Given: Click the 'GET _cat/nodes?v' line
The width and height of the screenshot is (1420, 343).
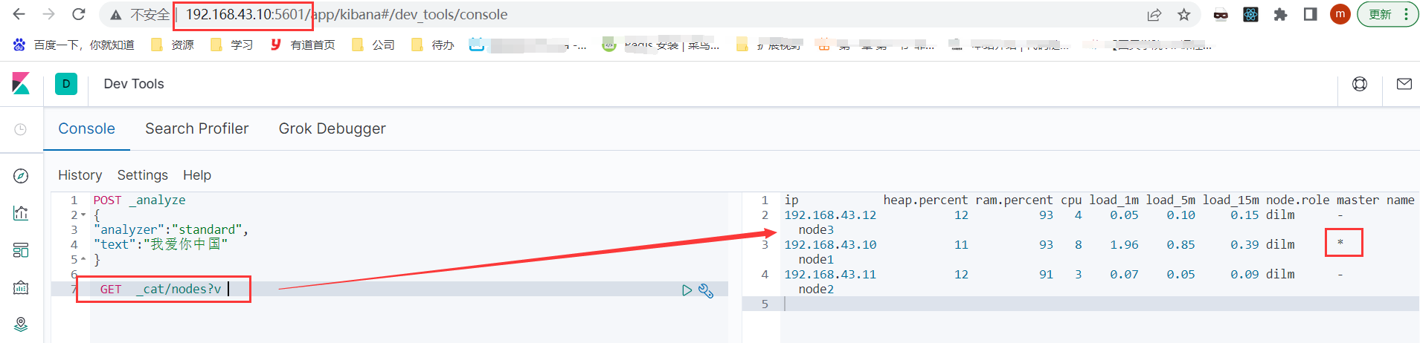Looking at the screenshot, I should 161,289.
